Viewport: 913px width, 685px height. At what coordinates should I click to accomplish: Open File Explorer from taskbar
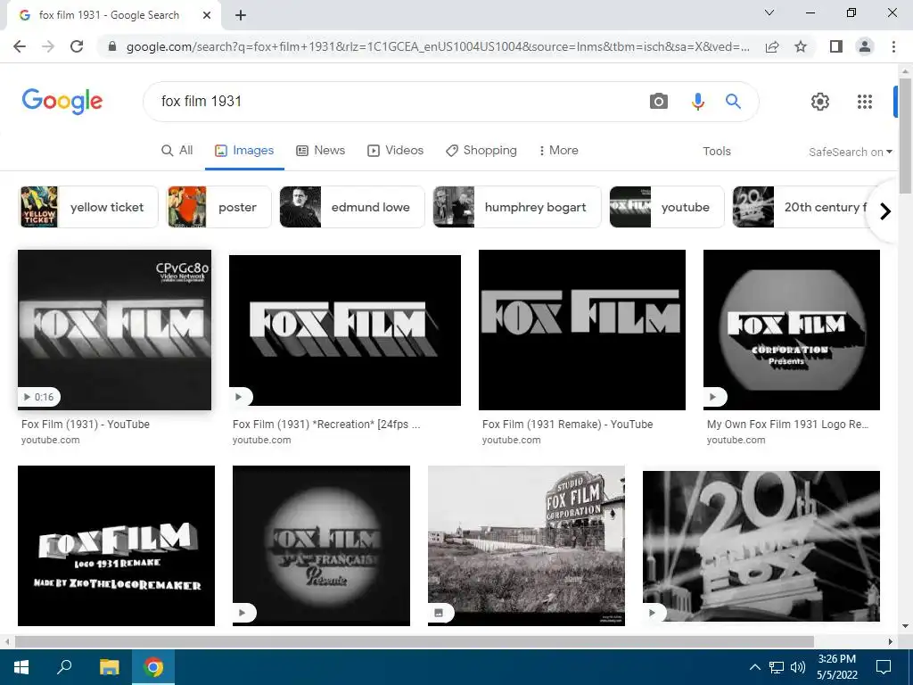click(x=109, y=667)
